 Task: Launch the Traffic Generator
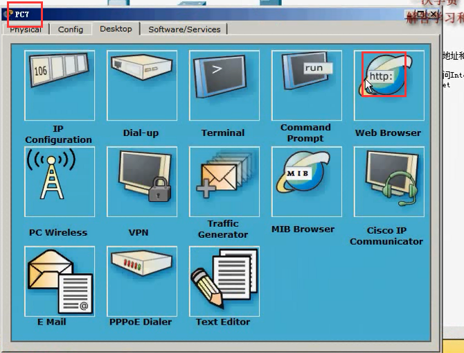(x=224, y=182)
